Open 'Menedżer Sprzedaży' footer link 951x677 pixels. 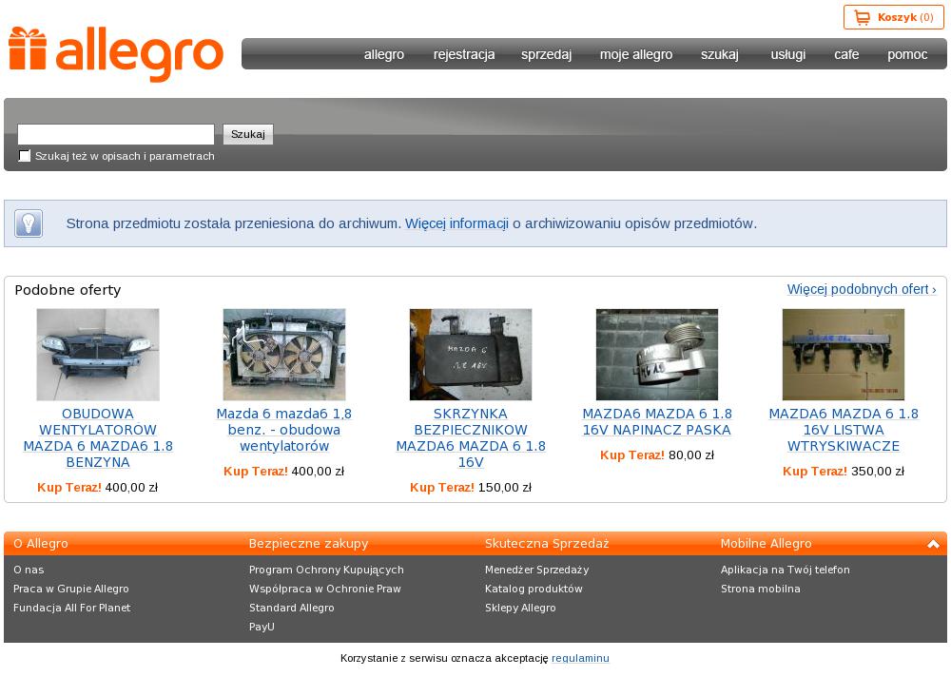pos(536,570)
